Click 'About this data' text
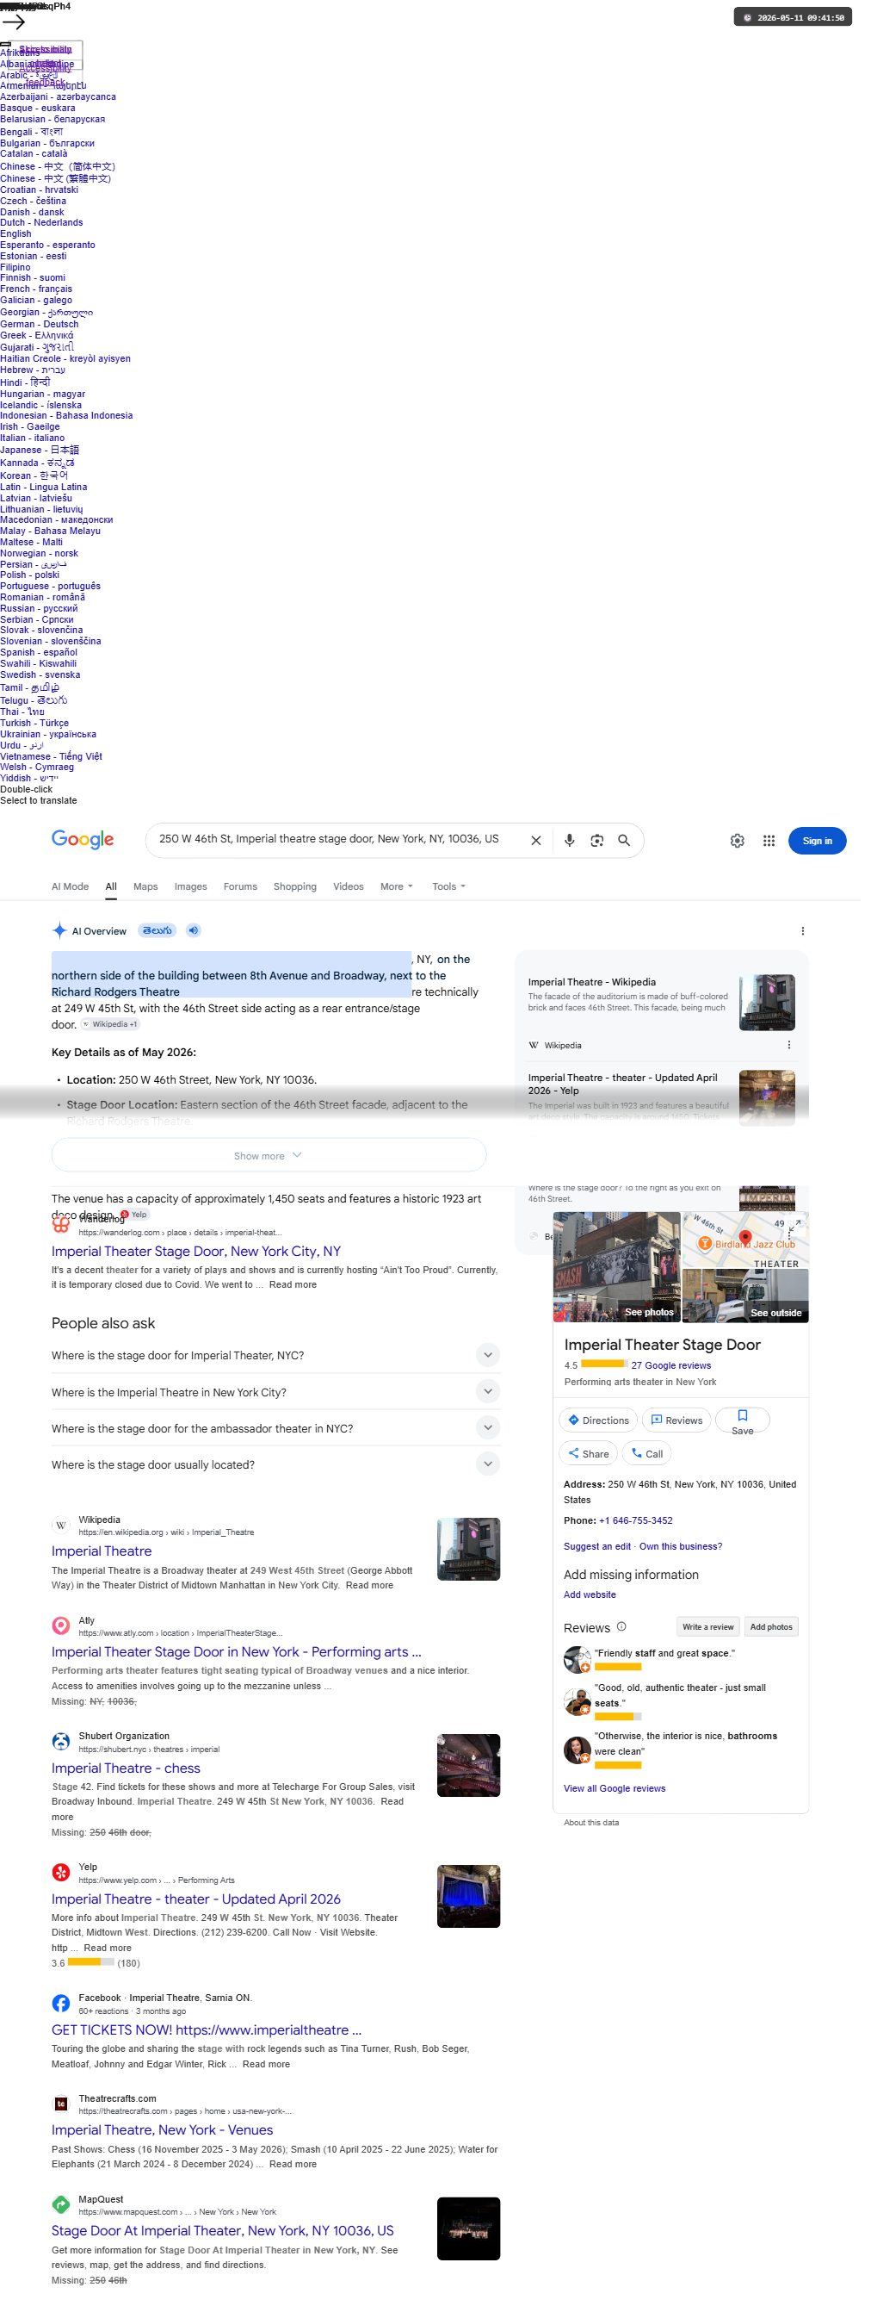 point(598,1843)
